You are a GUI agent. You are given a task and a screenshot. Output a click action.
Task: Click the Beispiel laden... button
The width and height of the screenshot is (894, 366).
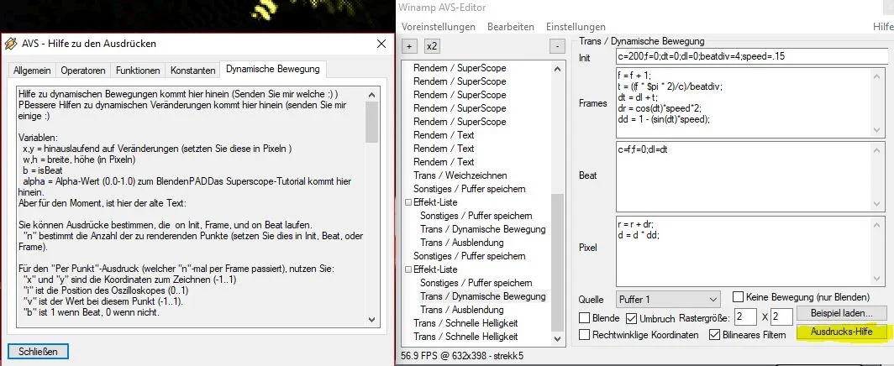(842, 313)
